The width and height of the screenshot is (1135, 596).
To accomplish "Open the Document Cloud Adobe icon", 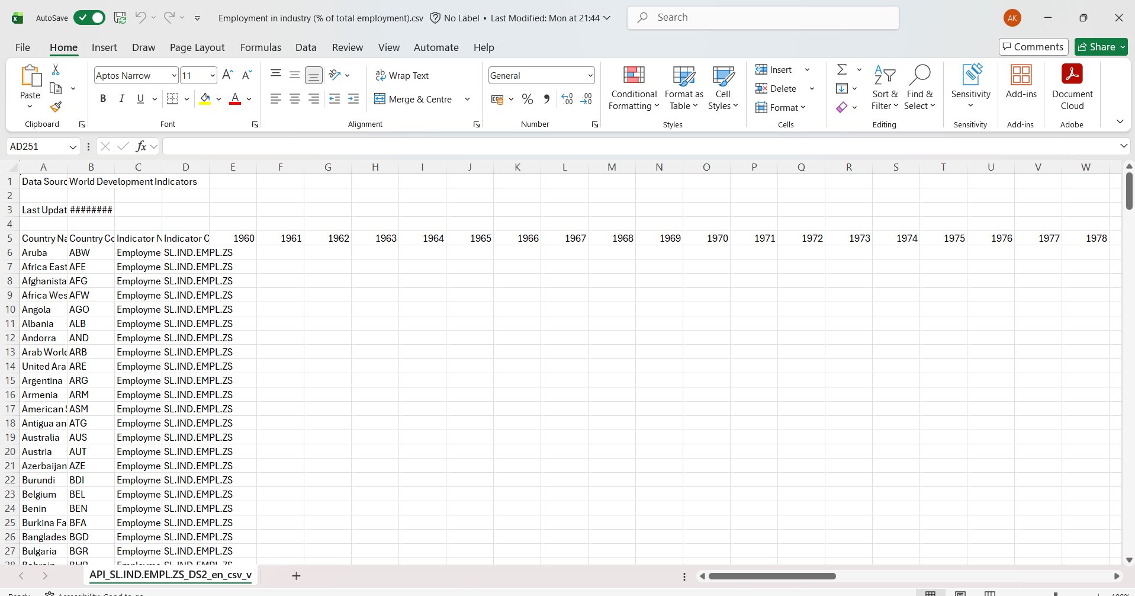I will tap(1072, 88).
